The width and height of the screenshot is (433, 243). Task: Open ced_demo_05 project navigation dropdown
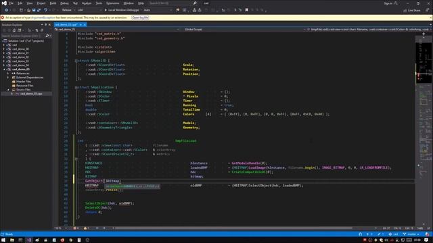[x=116, y=29]
